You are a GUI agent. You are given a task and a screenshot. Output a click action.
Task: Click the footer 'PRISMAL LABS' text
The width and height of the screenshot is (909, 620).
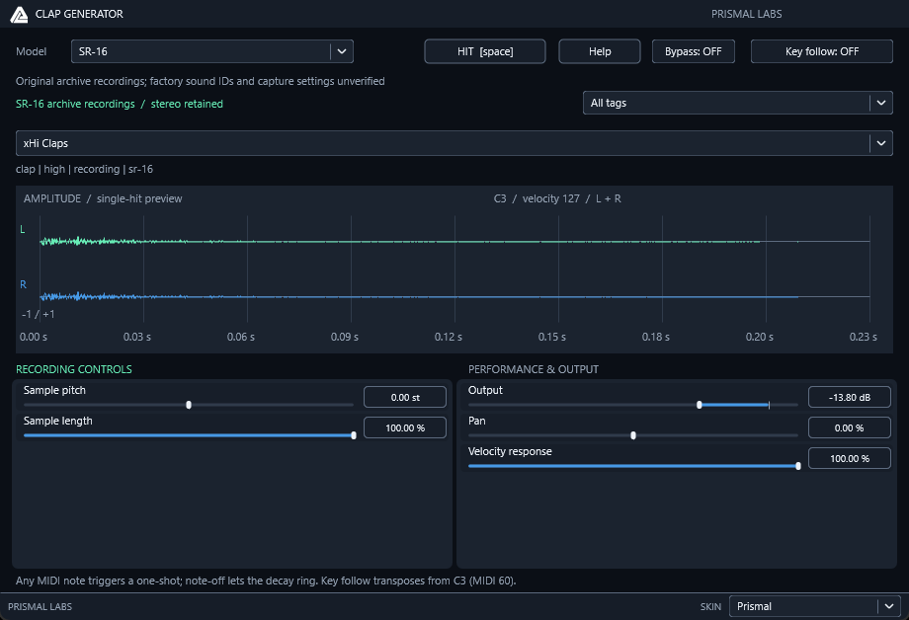tap(40, 607)
